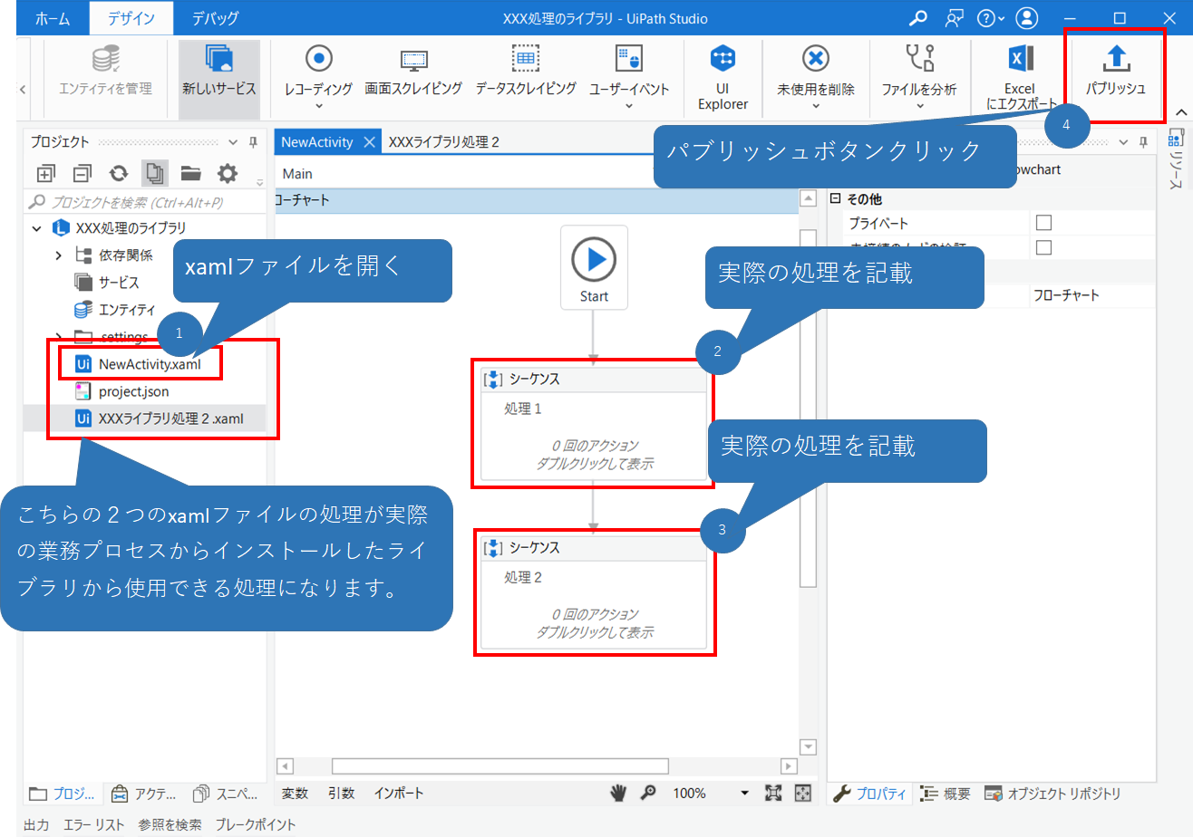Viewport: 1193px width, 837px height.
Task: Click the horizontal scrollbar of designer
Action: pyautogui.click(x=500, y=765)
